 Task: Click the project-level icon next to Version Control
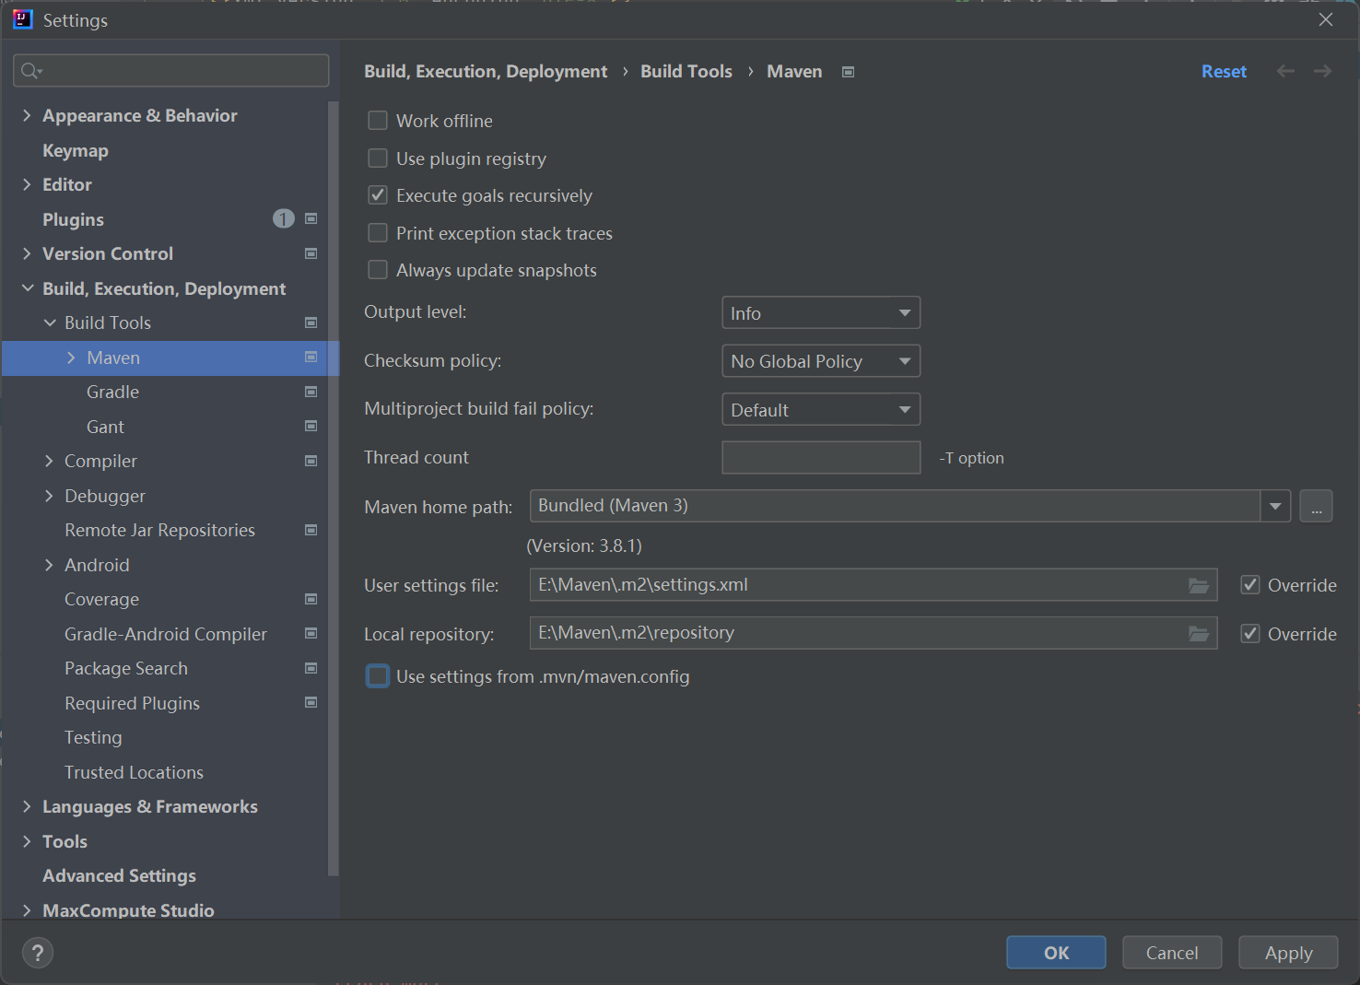click(x=311, y=253)
